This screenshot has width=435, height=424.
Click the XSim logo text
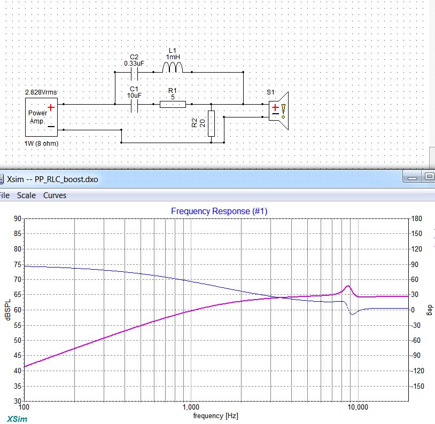click(x=17, y=419)
